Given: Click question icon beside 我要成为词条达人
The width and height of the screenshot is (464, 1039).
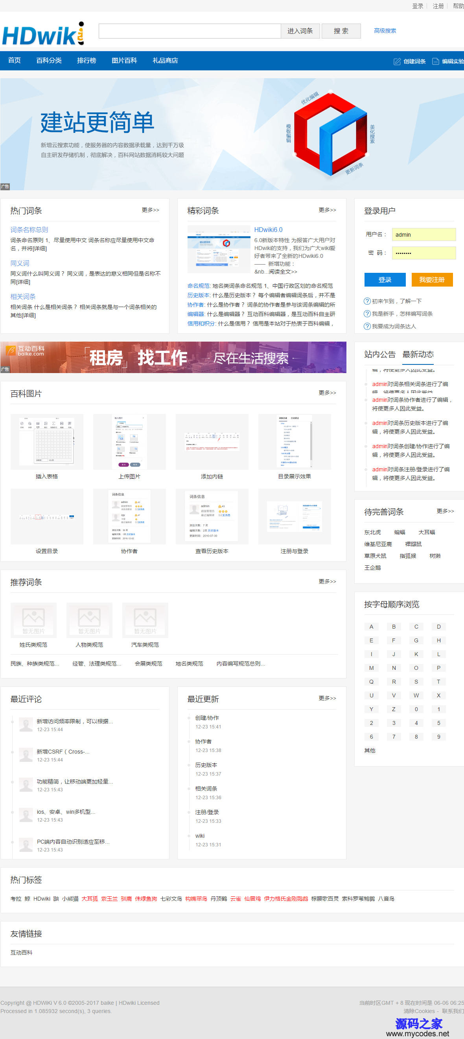Looking at the screenshot, I should click(367, 326).
